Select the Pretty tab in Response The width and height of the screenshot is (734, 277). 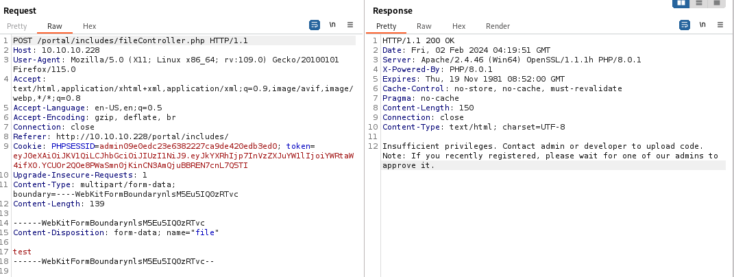point(387,26)
